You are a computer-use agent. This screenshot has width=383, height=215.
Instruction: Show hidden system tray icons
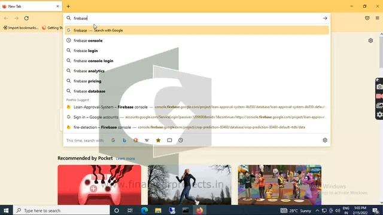point(317,211)
